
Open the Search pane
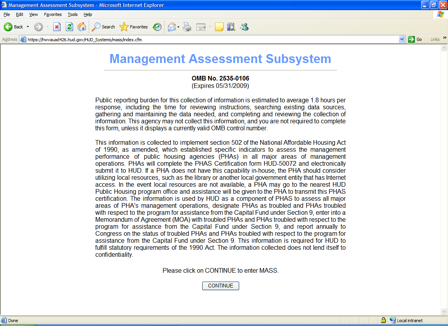coord(103,27)
